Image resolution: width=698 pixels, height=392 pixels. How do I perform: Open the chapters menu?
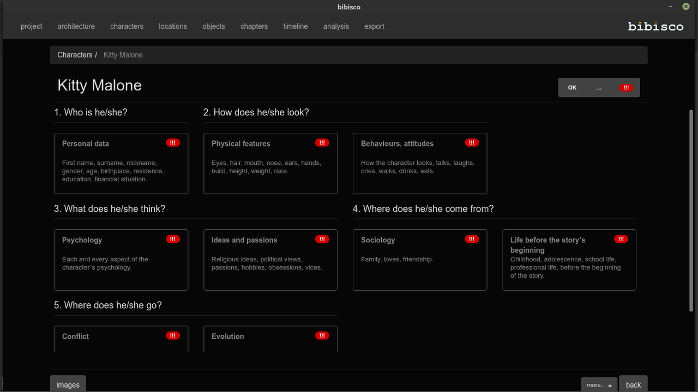tap(254, 26)
